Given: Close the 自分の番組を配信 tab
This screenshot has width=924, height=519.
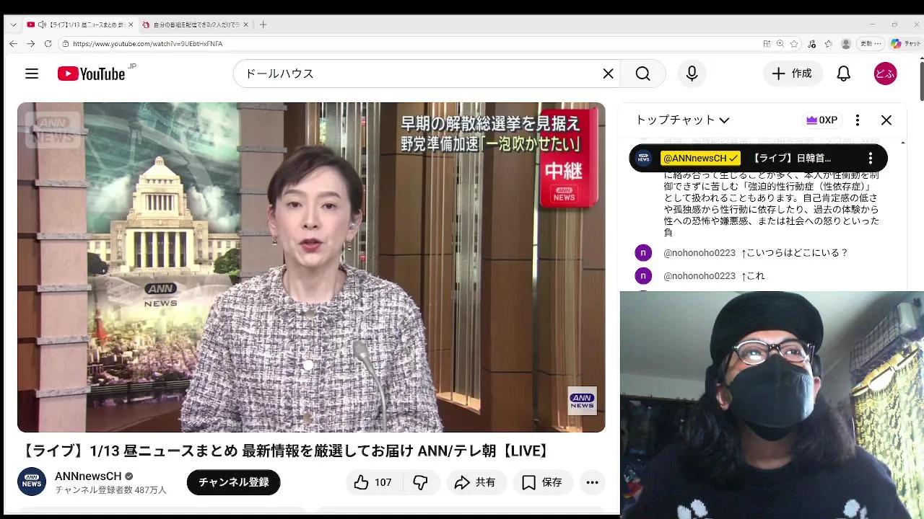Looking at the screenshot, I should pos(245,25).
